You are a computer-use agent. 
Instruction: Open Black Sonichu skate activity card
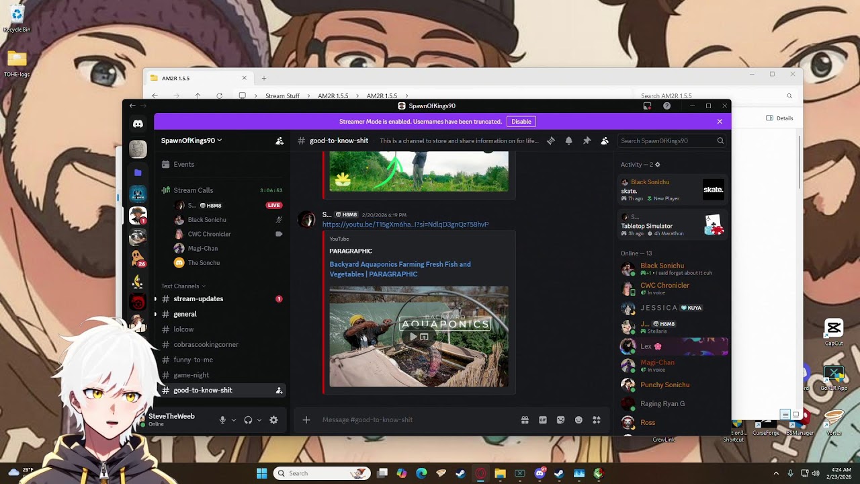(x=673, y=190)
